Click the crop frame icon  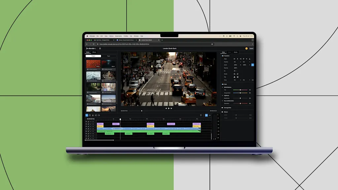coord(253,80)
